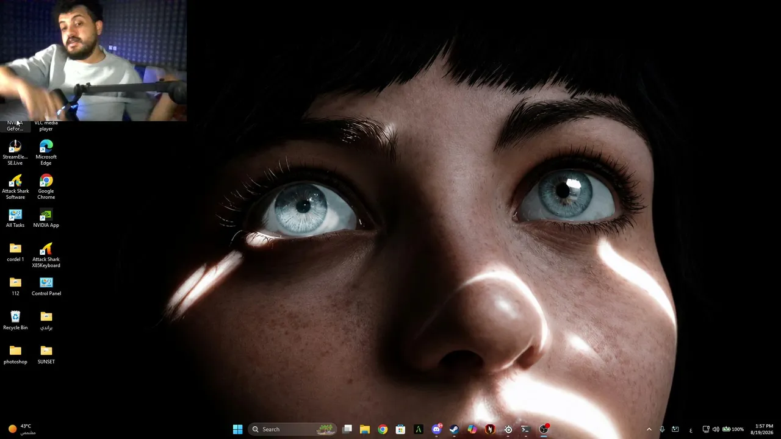Screen dimensions: 781x439
Task: Select the SUNSET folder on desktop
Action: (46, 355)
